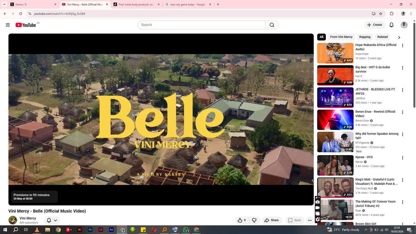Open Windows Start menu
The image size is (416, 234).
coord(5,229)
